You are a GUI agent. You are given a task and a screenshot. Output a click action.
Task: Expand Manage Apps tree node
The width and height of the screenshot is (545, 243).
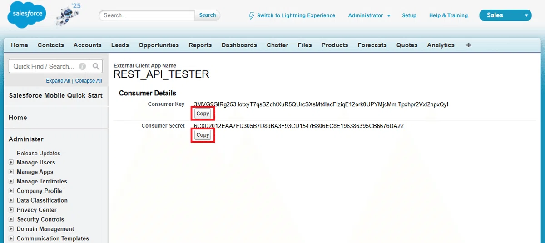(x=11, y=172)
